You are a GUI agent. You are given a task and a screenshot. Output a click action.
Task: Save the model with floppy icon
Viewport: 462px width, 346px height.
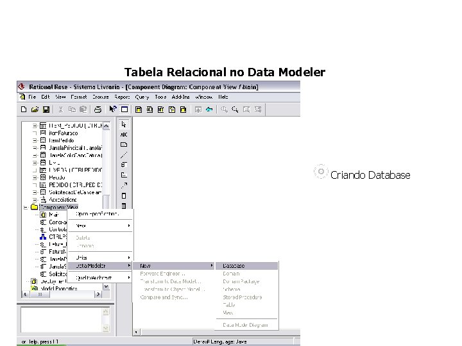46,110
